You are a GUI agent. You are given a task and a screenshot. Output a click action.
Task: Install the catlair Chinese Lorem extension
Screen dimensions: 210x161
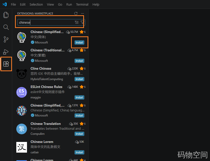[79, 152]
